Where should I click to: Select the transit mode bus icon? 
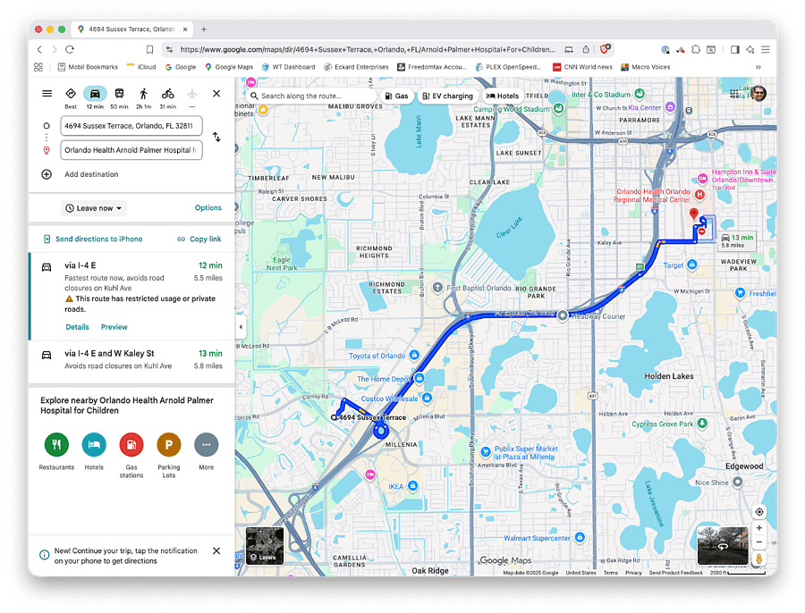point(119,93)
